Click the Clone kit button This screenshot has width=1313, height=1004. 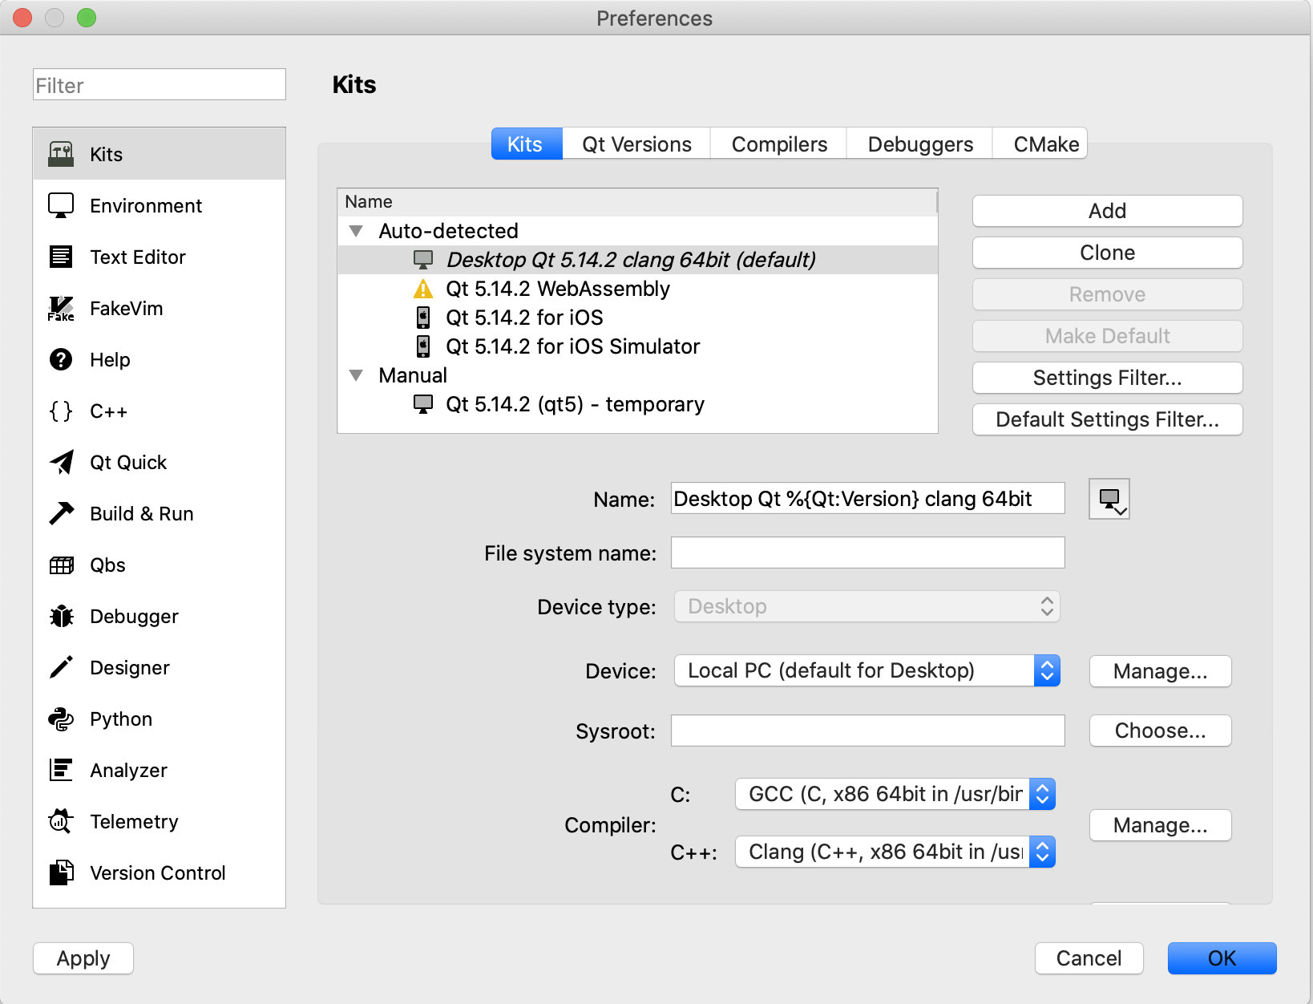1107,253
